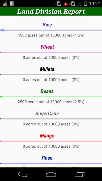102x181 pixels.
Task: Click the Wheat pink progress bar
Action: pyautogui.click(x=51, y=52)
